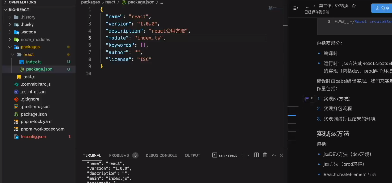Viewport: 392px width, 183px height.
Task: Split the terminal panel
Action: point(256,155)
